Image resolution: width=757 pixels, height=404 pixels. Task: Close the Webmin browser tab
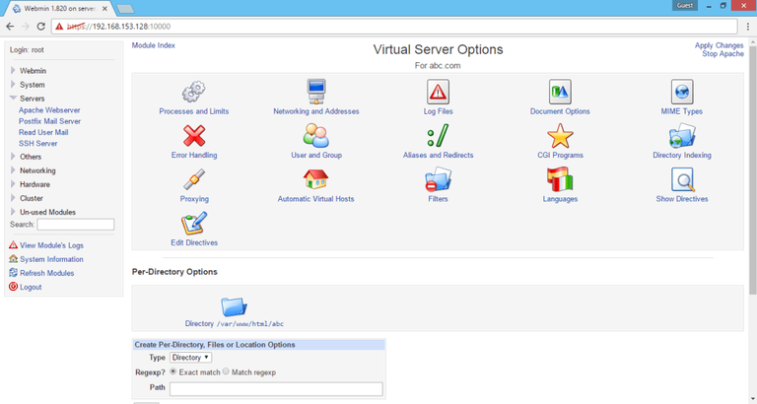click(x=105, y=9)
